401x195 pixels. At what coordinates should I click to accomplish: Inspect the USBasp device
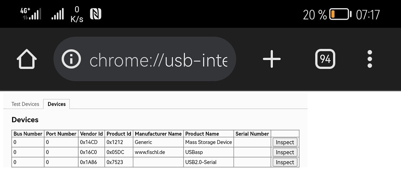285,152
